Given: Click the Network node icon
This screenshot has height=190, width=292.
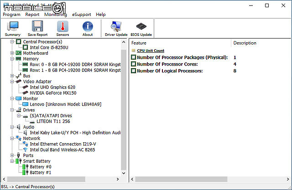Looking at the screenshot, I should tap(18, 138).
